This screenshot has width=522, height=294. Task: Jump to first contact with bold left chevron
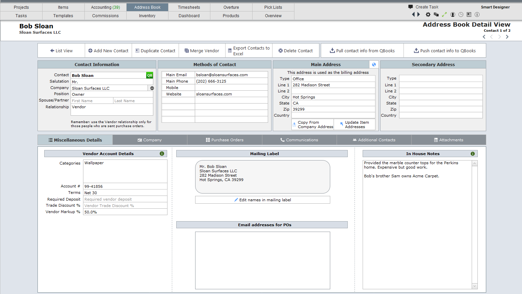tap(484, 37)
